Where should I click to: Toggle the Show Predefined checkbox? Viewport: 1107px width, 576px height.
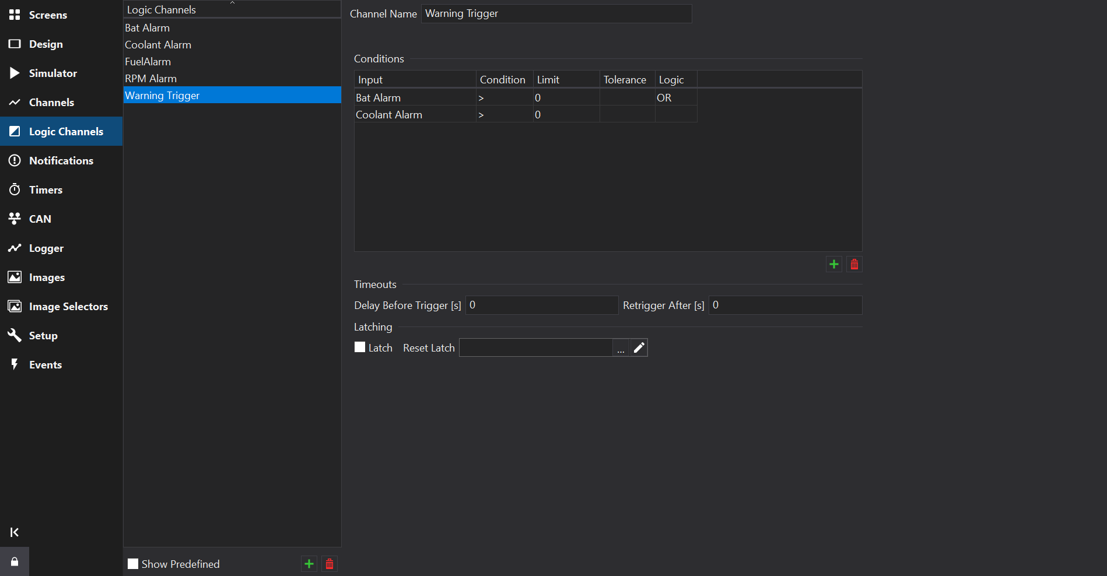(133, 564)
